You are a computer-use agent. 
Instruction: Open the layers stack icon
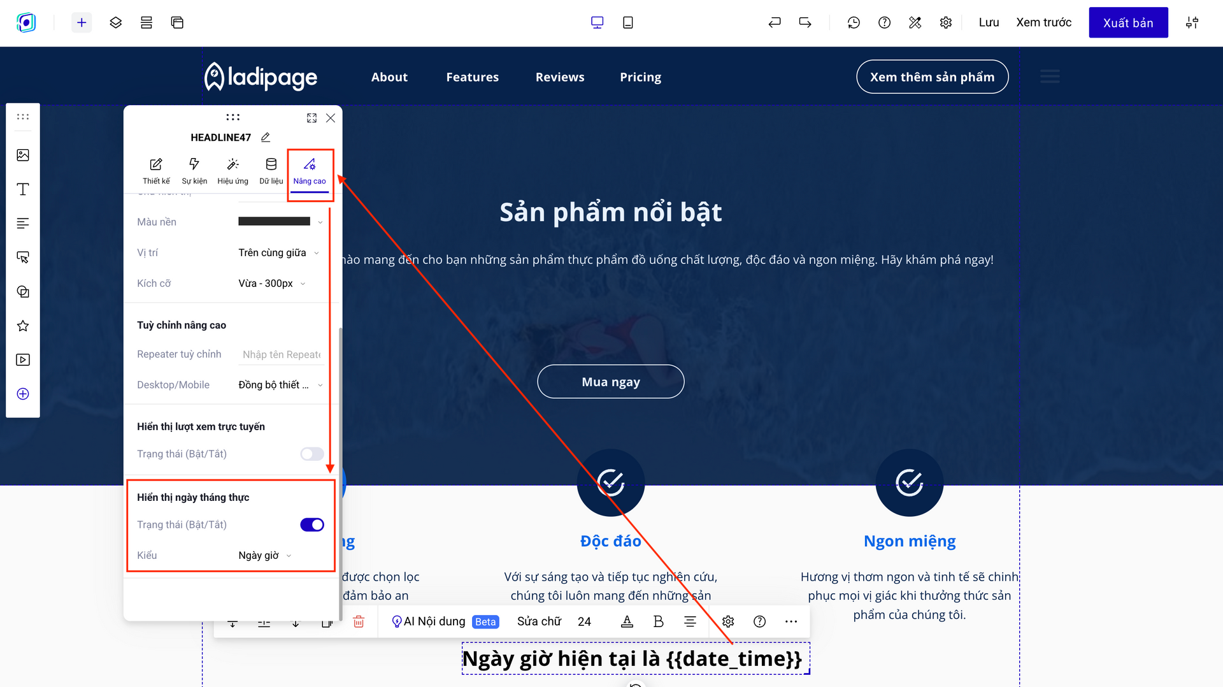[x=115, y=23]
